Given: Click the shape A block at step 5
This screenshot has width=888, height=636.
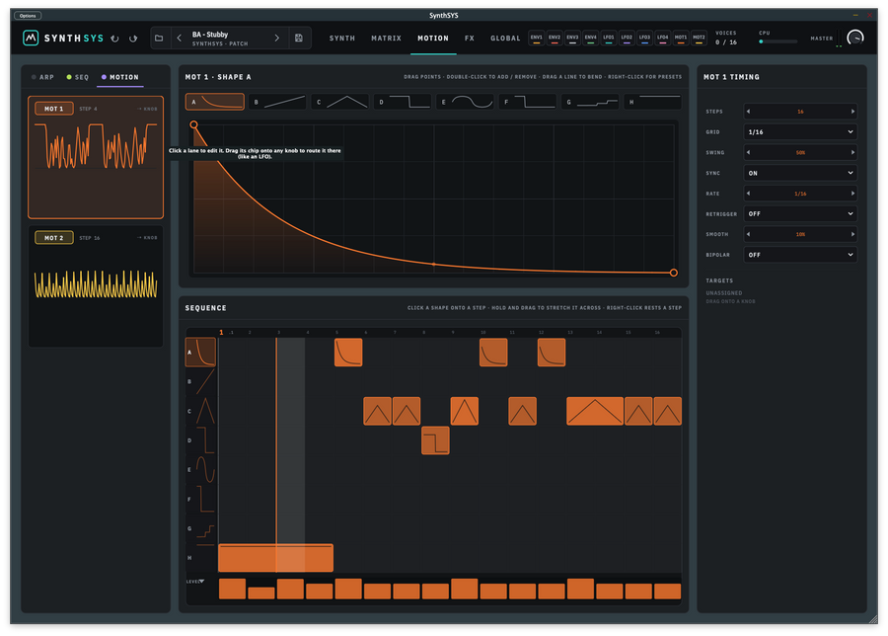Looking at the screenshot, I should click(348, 352).
